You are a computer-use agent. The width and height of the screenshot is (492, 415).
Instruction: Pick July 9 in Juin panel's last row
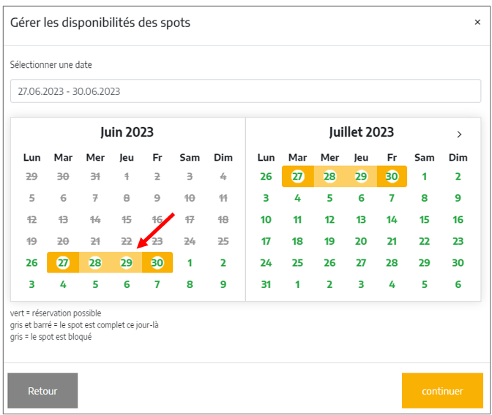223,284
